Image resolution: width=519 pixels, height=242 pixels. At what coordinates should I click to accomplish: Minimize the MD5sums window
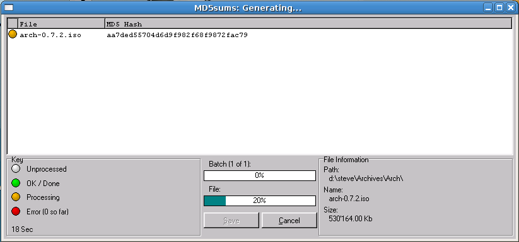(487, 8)
